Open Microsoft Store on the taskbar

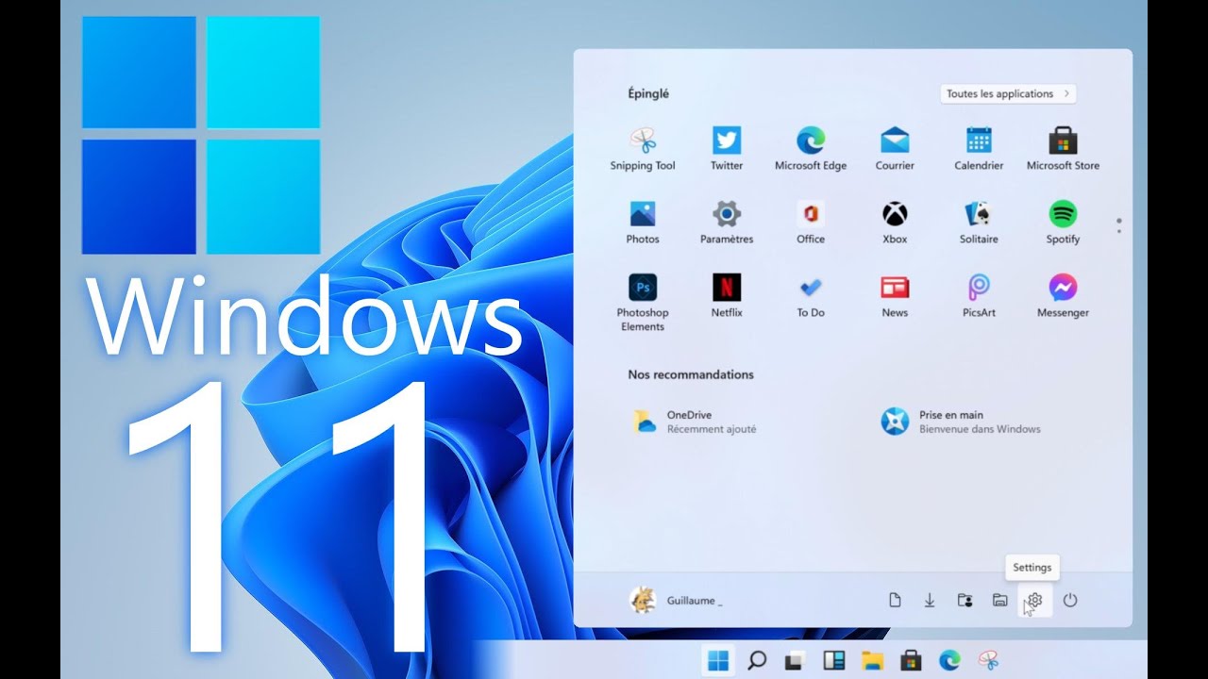(910, 660)
